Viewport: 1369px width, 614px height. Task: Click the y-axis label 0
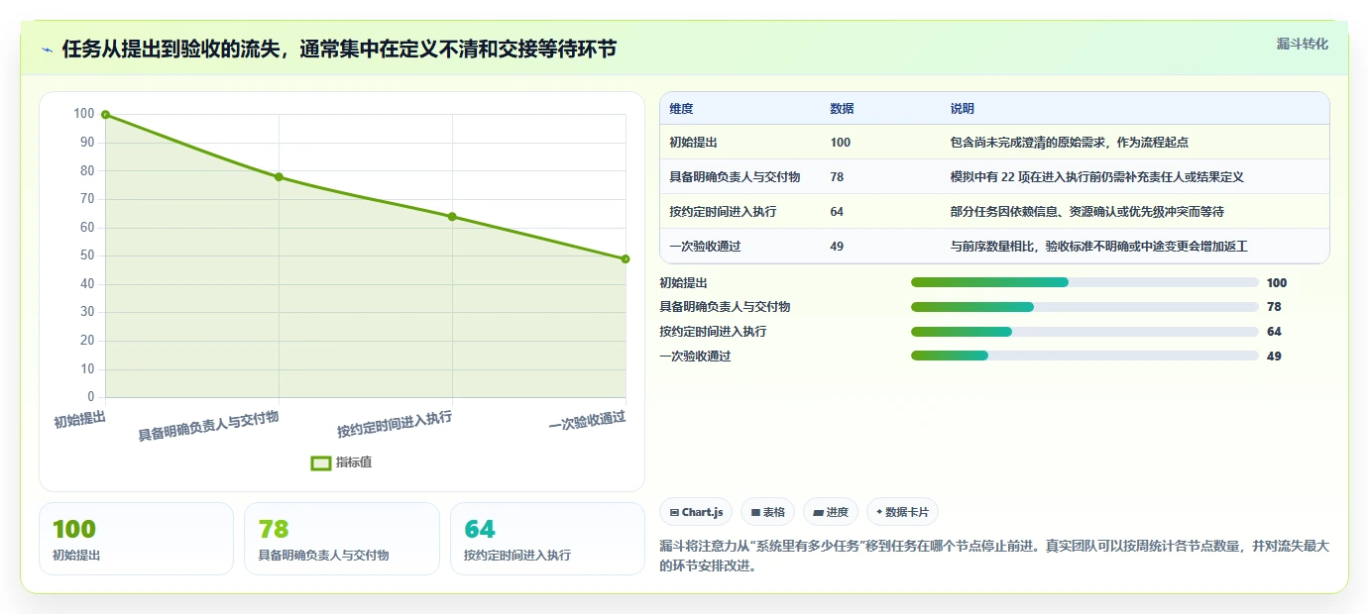coord(90,397)
